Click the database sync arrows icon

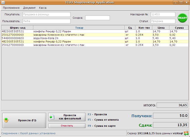[x=186, y=133]
